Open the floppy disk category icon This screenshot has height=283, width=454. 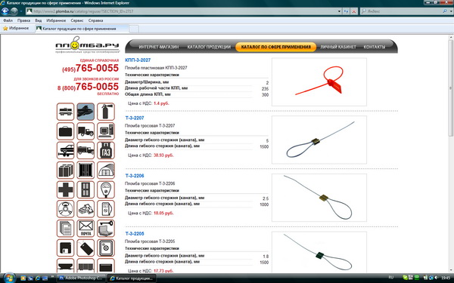(65, 248)
